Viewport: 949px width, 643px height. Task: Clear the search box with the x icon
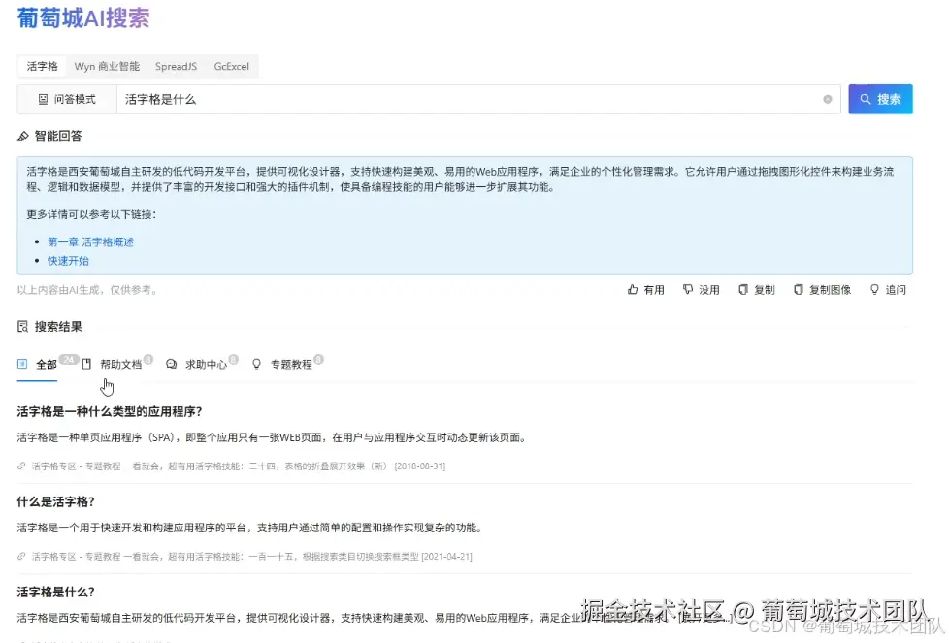827,99
